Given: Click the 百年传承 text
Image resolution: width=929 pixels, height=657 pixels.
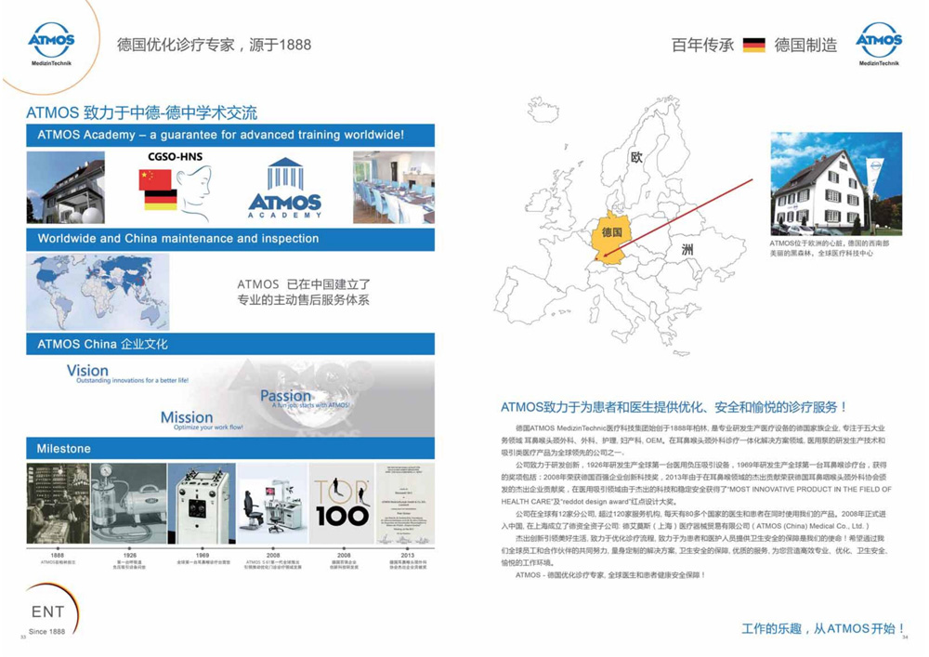Looking at the screenshot, I should coord(702,45).
